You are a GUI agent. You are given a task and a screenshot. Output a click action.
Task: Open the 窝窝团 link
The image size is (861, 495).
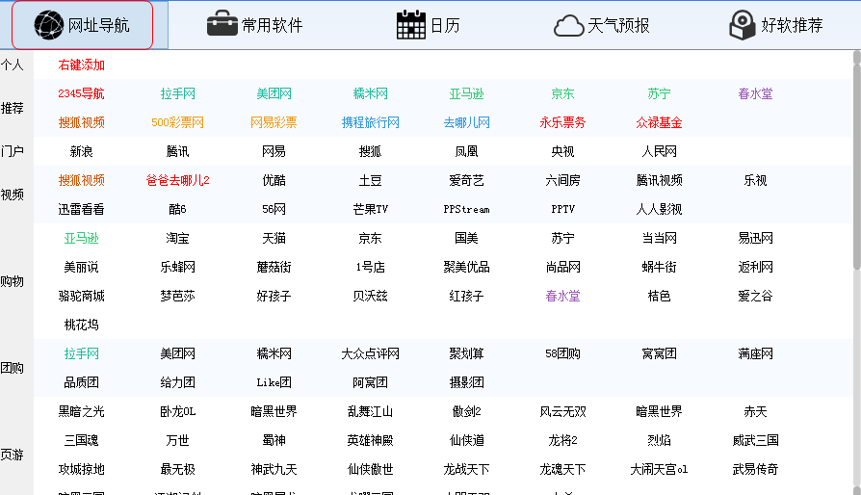pos(659,354)
